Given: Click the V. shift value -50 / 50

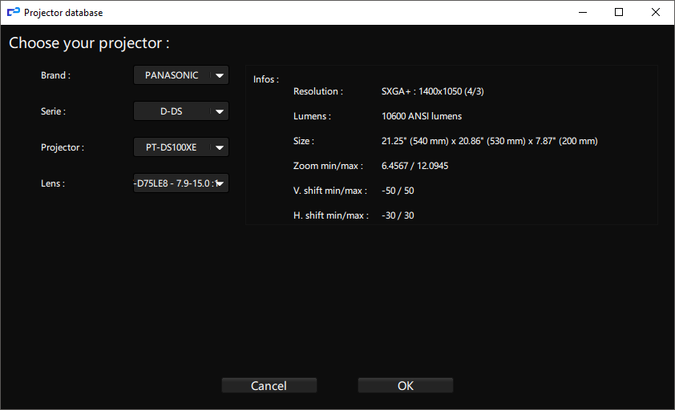Looking at the screenshot, I should (x=398, y=191).
